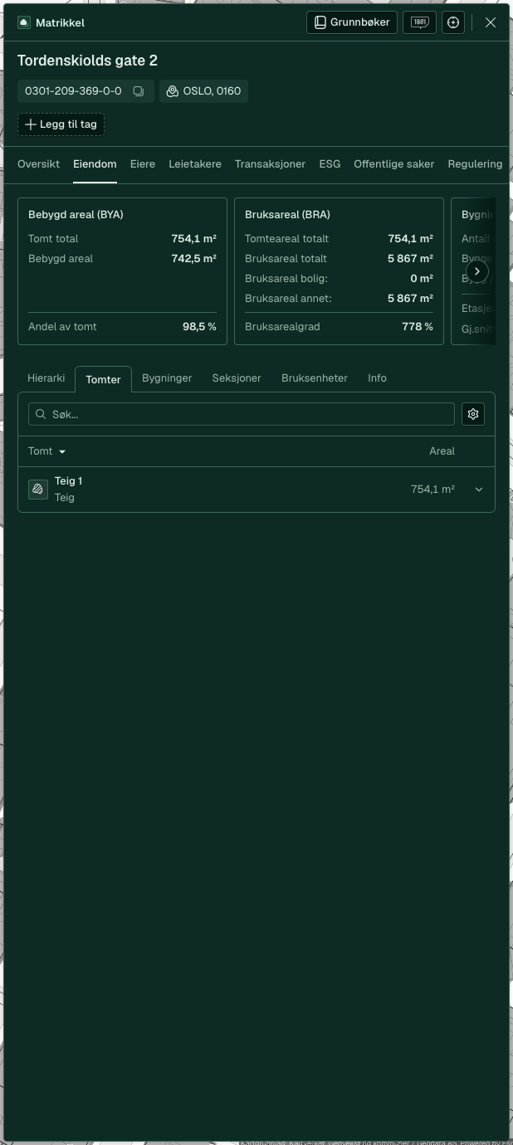Click the Bruksareal bolig value 0 m²

[422, 279]
